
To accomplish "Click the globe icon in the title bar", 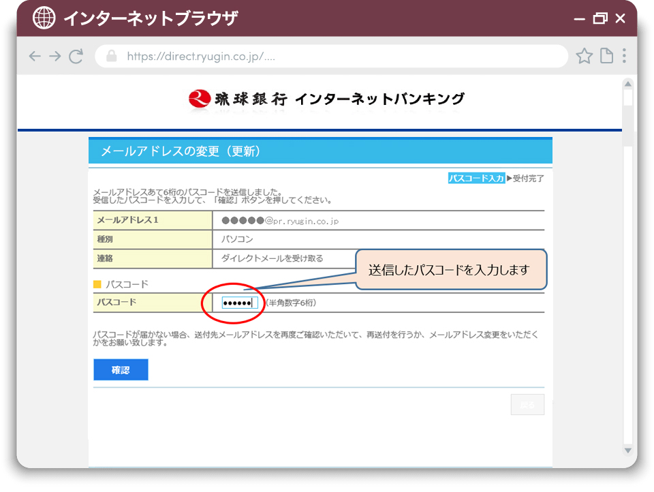I will click(44, 18).
